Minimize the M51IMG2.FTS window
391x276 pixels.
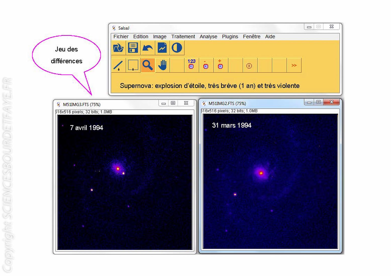pos(309,102)
